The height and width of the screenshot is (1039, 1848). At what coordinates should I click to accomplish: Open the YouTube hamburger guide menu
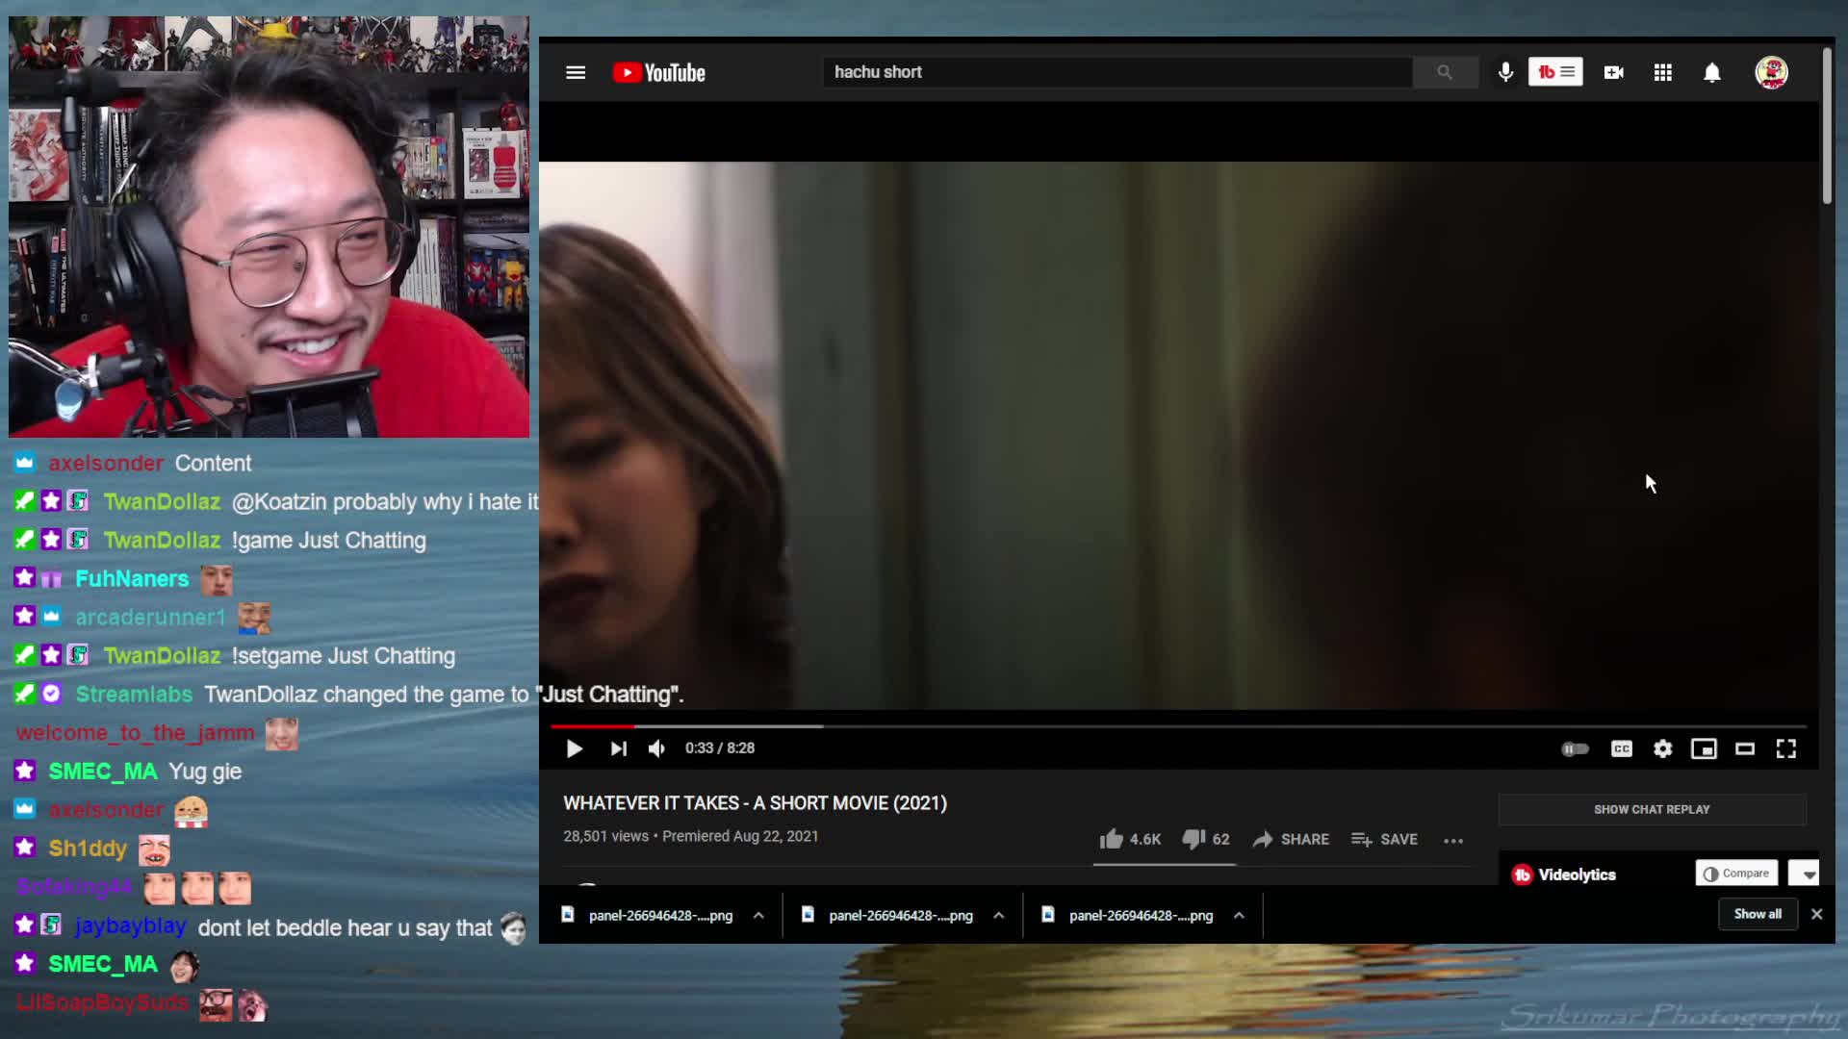pos(576,73)
